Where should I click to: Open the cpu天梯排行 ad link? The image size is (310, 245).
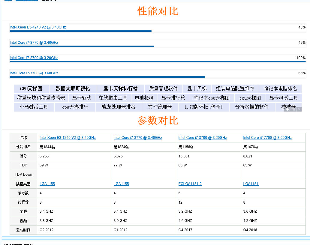pos(75,107)
